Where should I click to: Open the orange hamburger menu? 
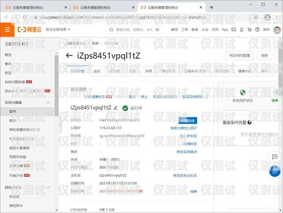tap(7, 29)
